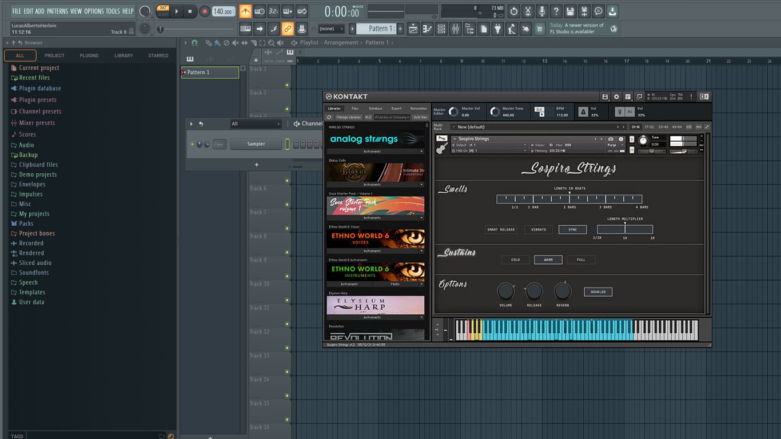Toggle SMART RELEASE in Sospiro Strings

501,229
